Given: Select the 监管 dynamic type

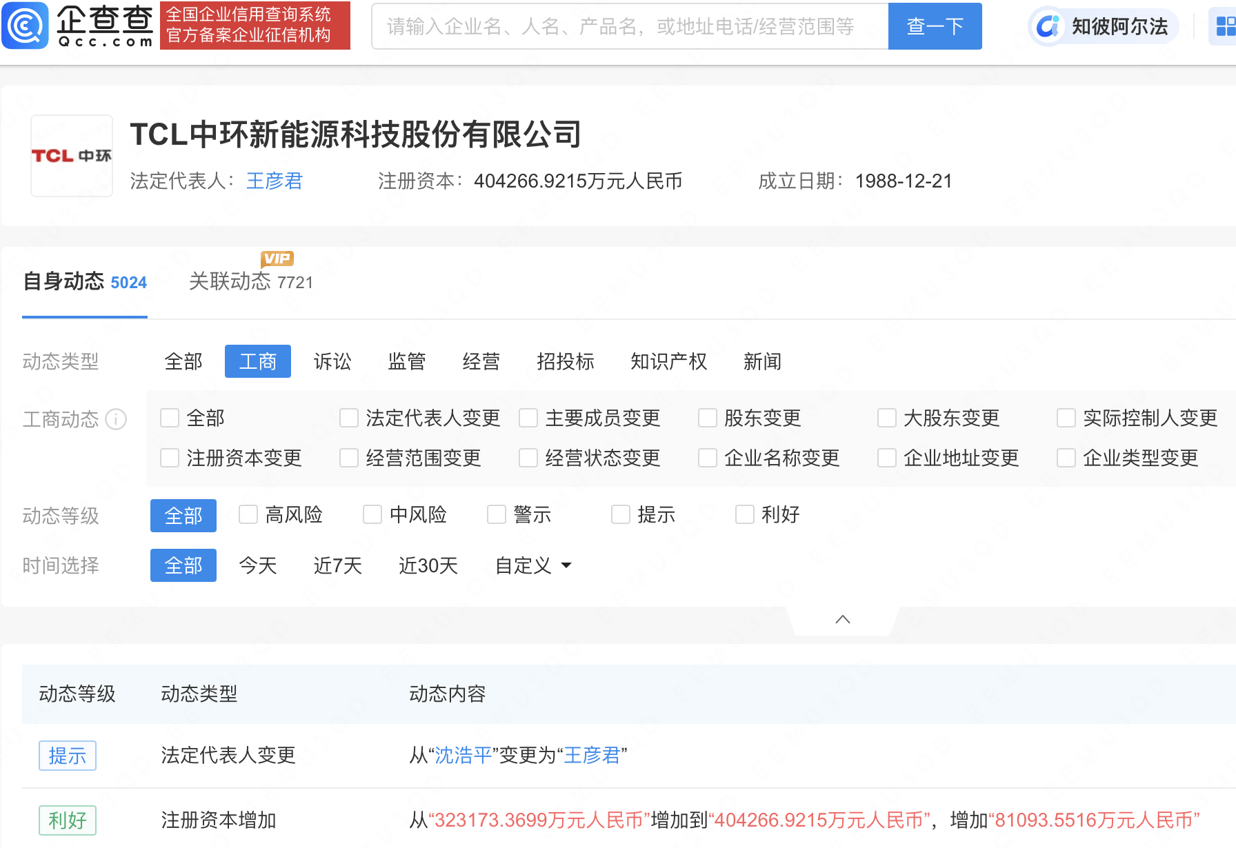Looking at the screenshot, I should [x=407, y=361].
